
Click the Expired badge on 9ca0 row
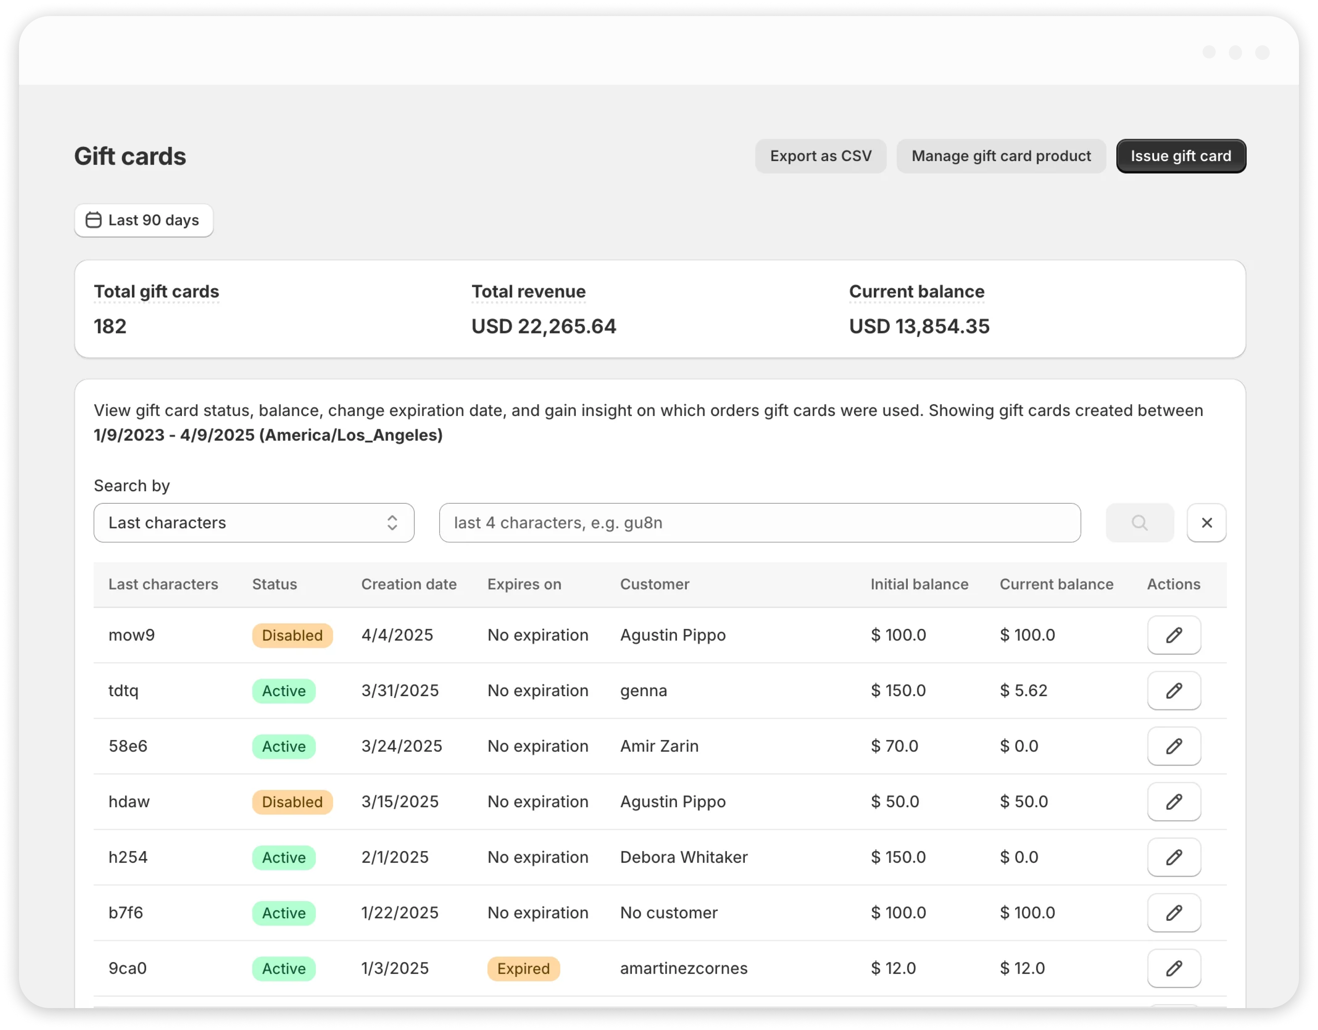(523, 968)
